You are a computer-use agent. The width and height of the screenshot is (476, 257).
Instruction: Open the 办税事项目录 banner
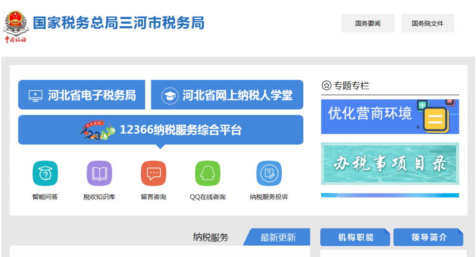point(390,163)
